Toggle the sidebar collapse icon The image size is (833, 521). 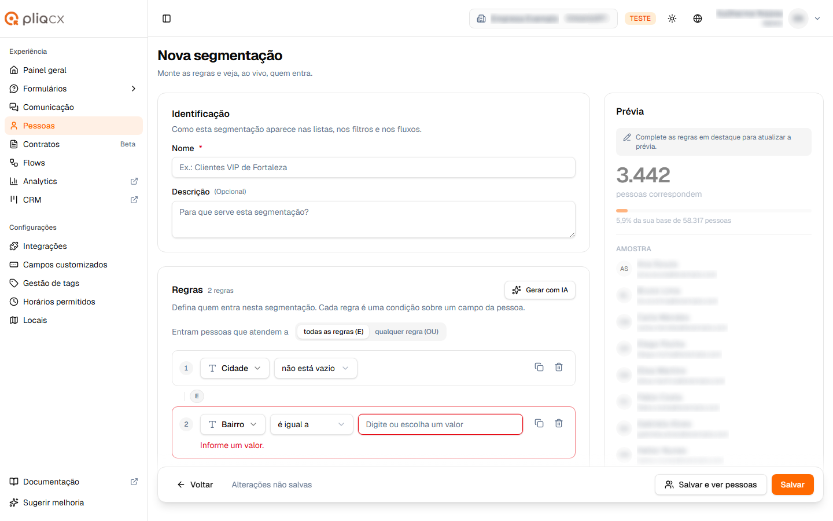pyautogui.click(x=167, y=19)
